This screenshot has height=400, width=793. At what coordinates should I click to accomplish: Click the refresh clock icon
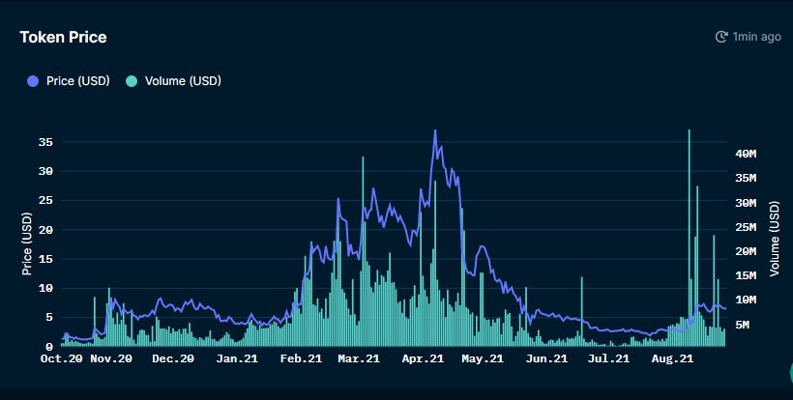(721, 37)
